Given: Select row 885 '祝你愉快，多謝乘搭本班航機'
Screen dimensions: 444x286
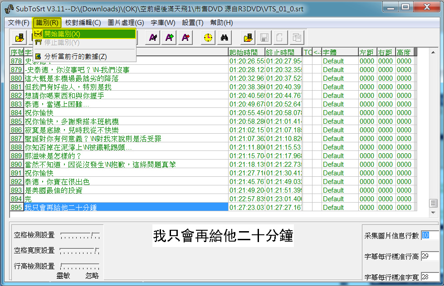Looking at the screenshot, I should coord(126,121).
